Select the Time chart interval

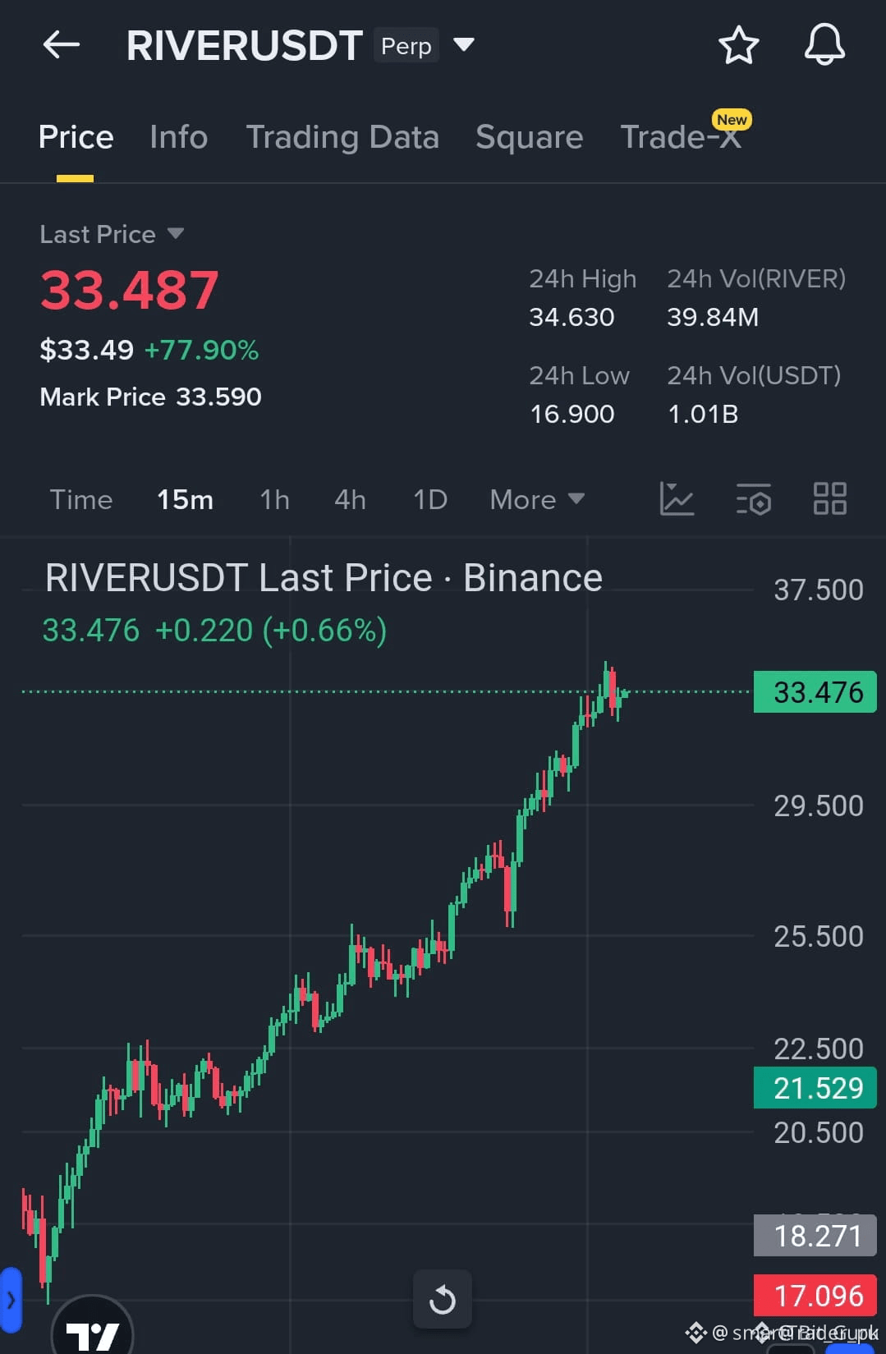(81, 499)
